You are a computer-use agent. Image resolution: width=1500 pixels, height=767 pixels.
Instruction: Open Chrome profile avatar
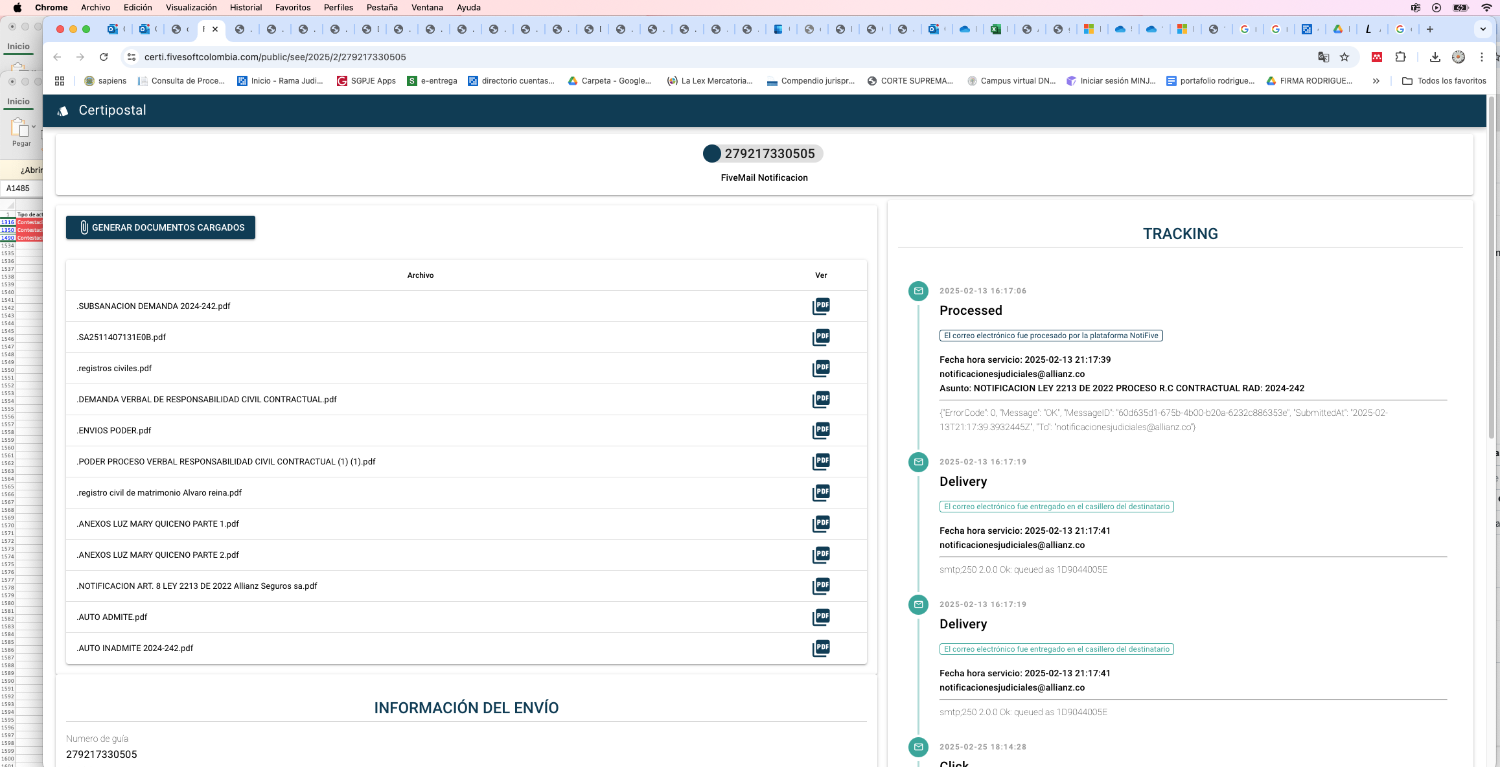1459,57
